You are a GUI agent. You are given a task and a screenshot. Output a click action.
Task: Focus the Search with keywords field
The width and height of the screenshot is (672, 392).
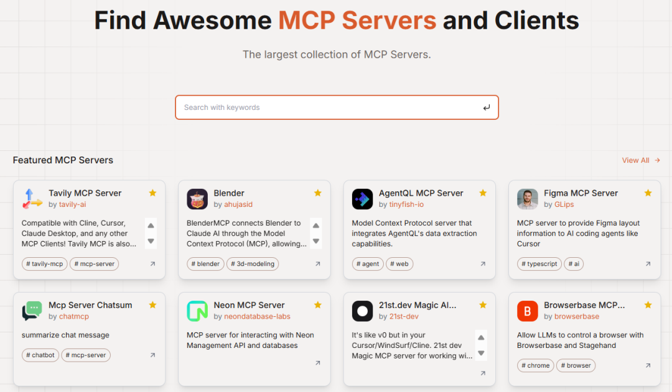(330, 107)
